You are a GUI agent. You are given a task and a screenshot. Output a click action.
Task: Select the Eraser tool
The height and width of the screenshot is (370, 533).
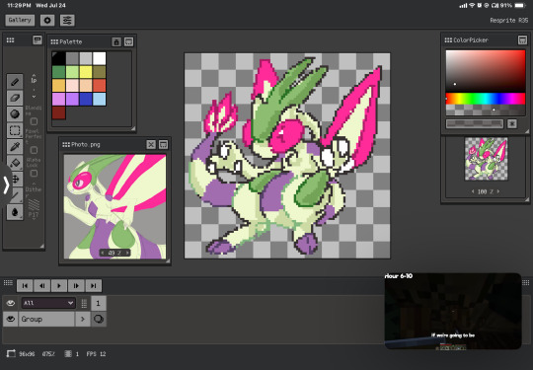point(15,98)
